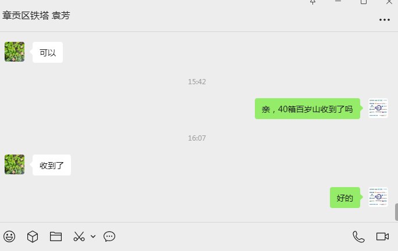Start a video call with camera icon

(382, 236)
